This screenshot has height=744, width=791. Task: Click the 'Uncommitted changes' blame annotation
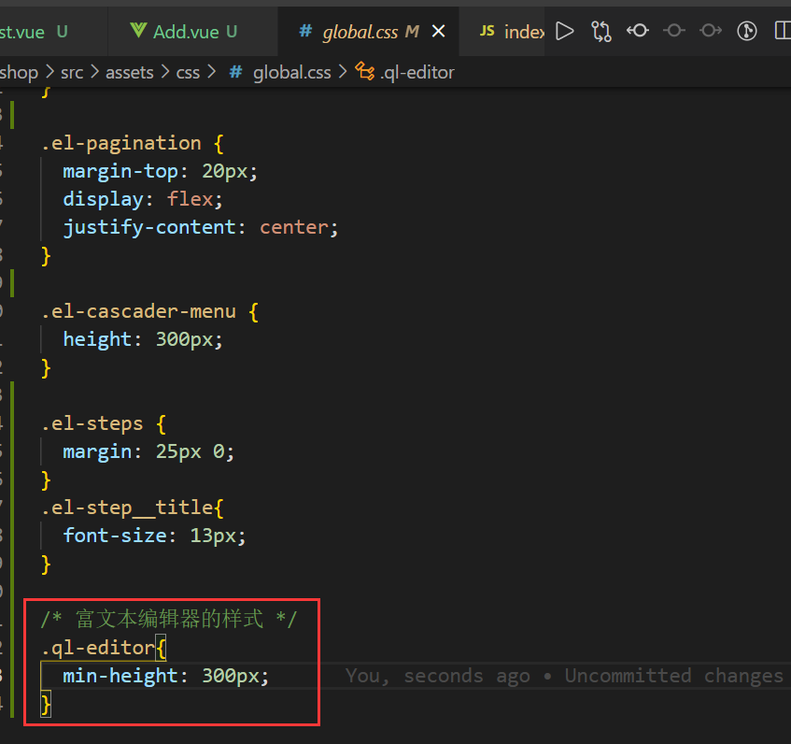(673, 676)
